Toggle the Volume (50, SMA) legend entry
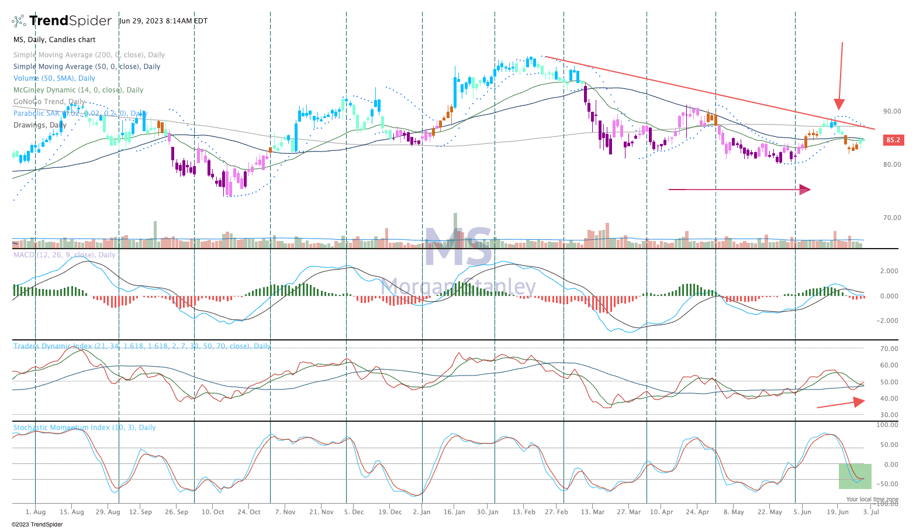 pyautogui.click(x=54, y=78)
